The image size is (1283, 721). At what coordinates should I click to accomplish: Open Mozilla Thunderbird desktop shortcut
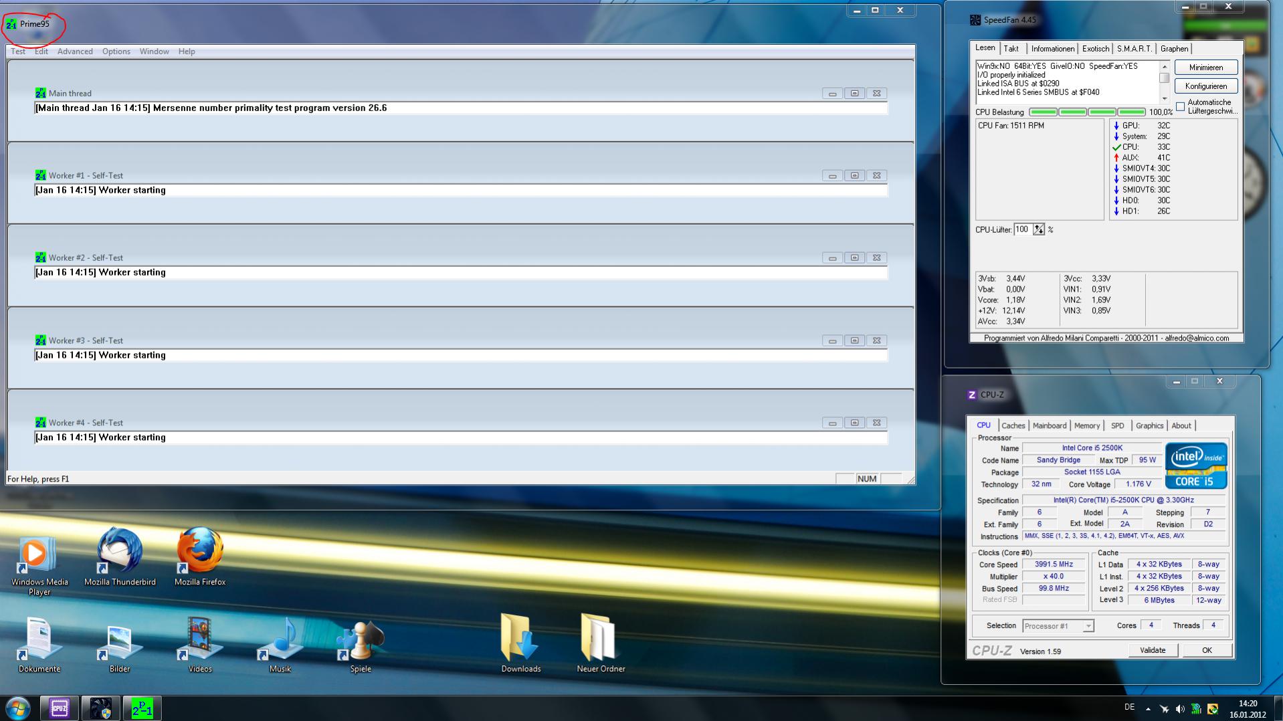coord(120,558)
